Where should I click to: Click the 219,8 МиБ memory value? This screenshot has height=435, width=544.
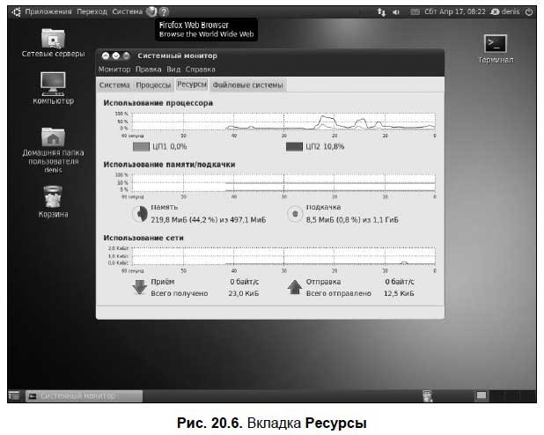[208, 220]
